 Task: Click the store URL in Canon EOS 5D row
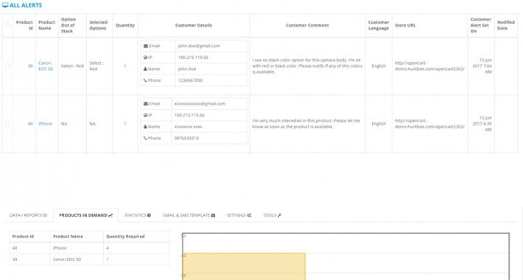pos(429,66)
